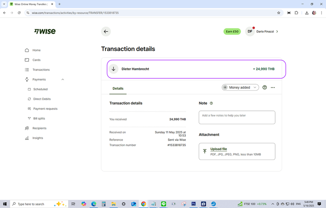
Task: Click the Upload file link
Action: (x=219, y=149)
